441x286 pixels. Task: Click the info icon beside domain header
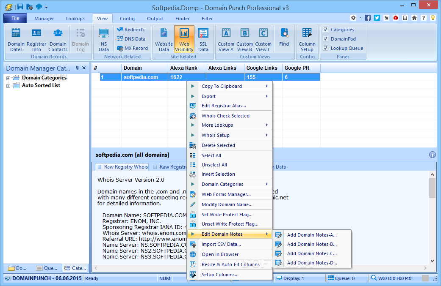tap(432, 155)
